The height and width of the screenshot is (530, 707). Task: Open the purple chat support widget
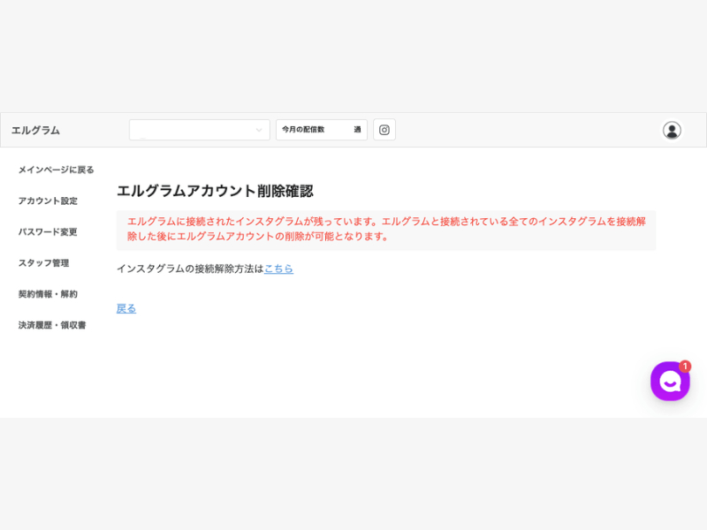pyautogui.click(x=670, y=382)
